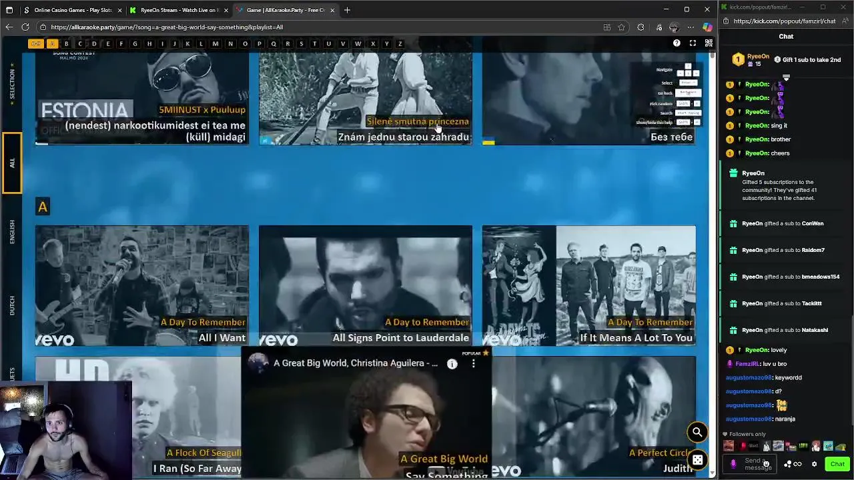Click gifted sub recipient Tackittt
854x480 pixels.
coord(812,303)
